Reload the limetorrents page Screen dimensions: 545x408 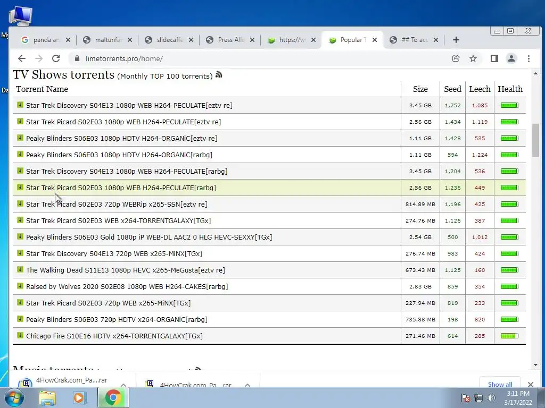56,58
